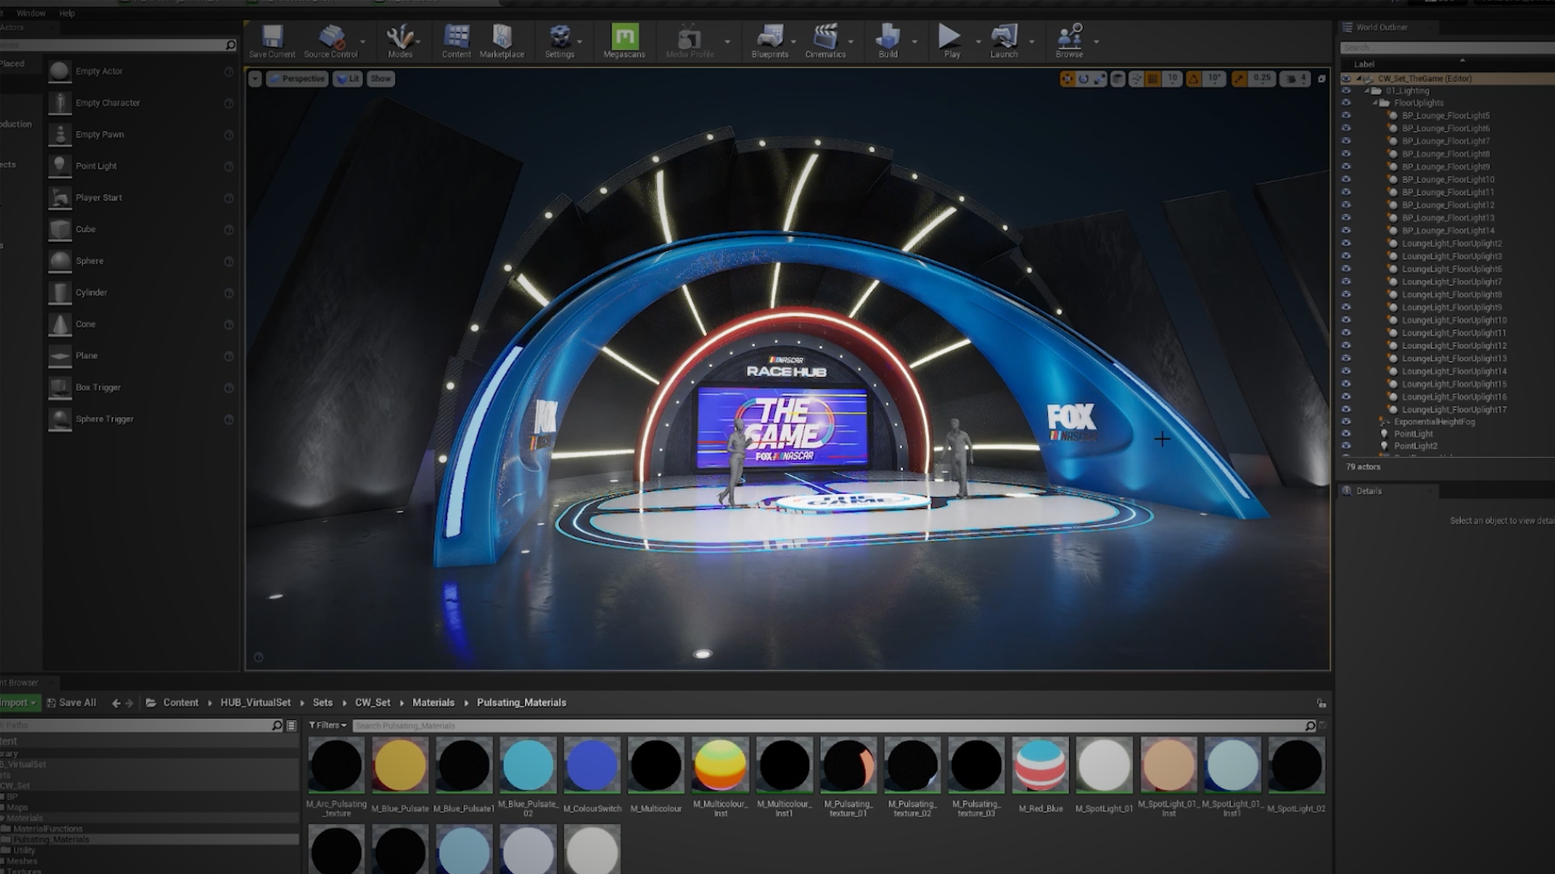Open the Perspective view dropdown

click(296, 78)
